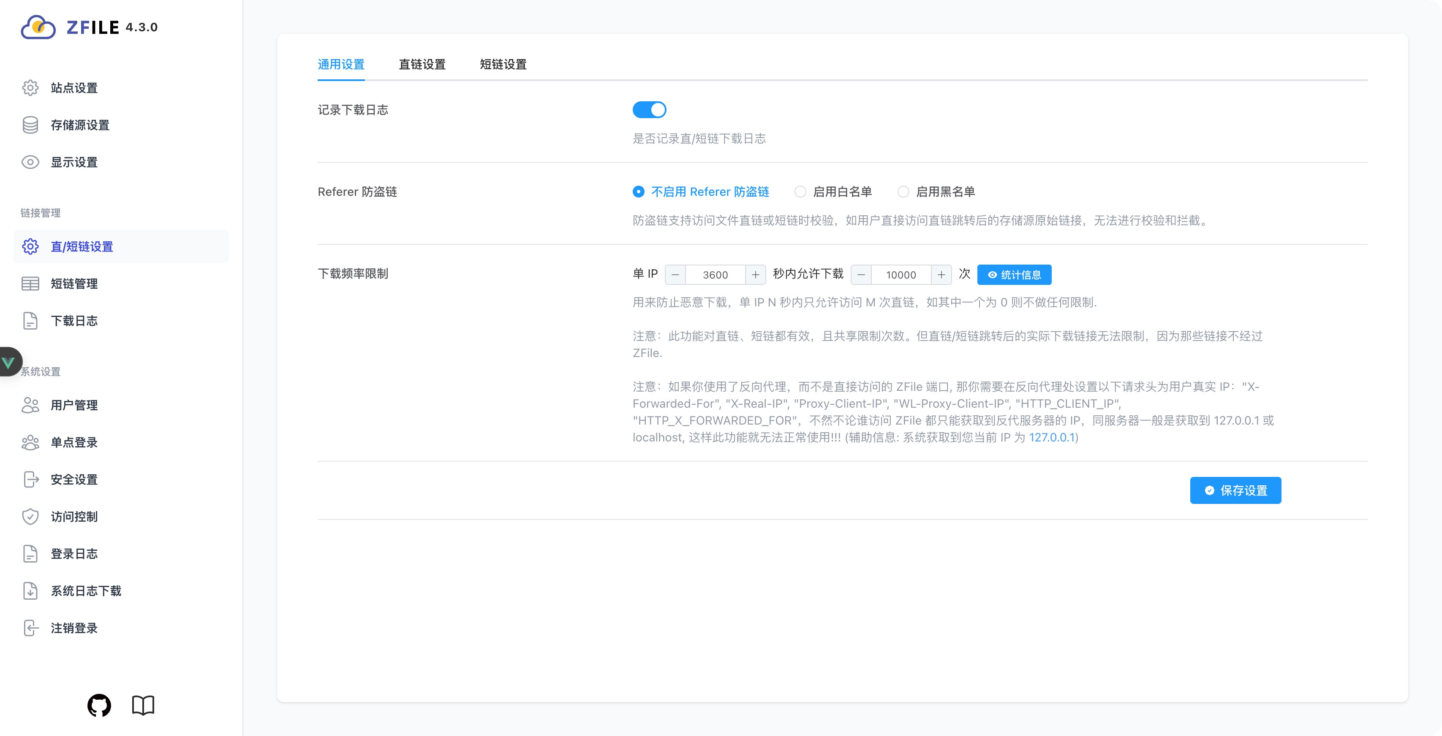The height and width of the screenshot is (736, 1442).
Task: Open 短链管理 menu item
Action: click(x=121, y=284)
